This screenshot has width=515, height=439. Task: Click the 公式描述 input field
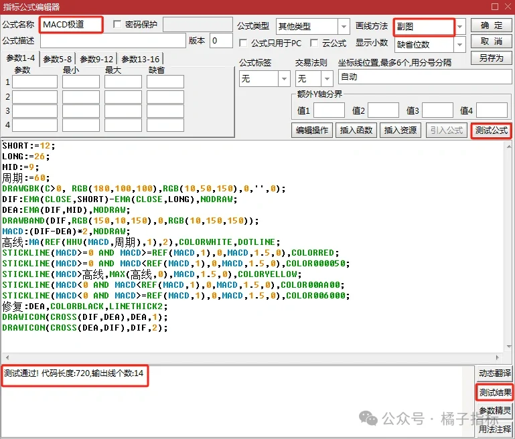pos(113,41)
